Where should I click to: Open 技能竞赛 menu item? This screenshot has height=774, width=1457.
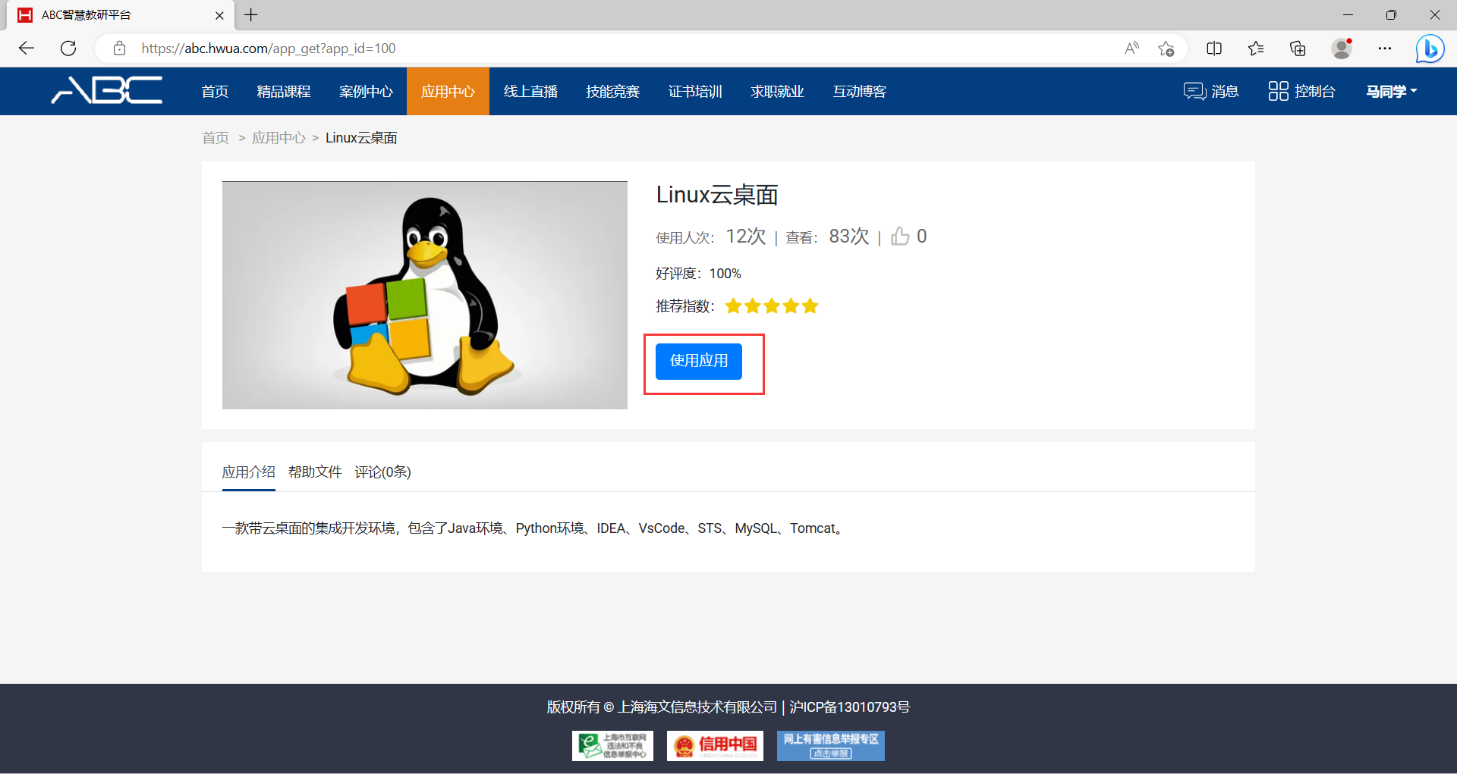(612, 92)
